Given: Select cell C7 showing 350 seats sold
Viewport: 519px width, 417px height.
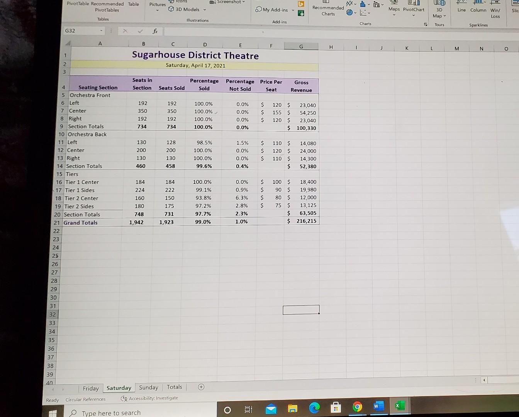Looking at the screenshot, I should pos(173,111).
